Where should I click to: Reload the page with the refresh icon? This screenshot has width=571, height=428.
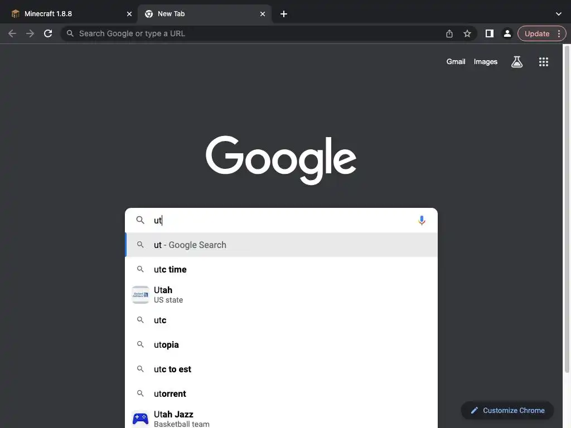(48, 33)
